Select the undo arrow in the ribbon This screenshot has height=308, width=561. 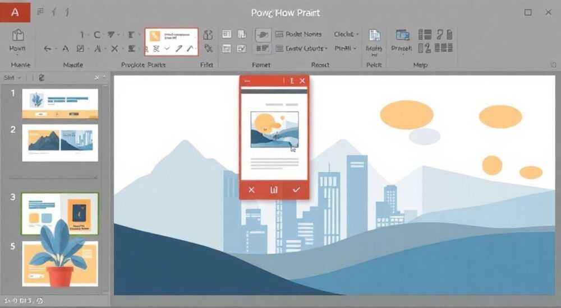(47, 49)
